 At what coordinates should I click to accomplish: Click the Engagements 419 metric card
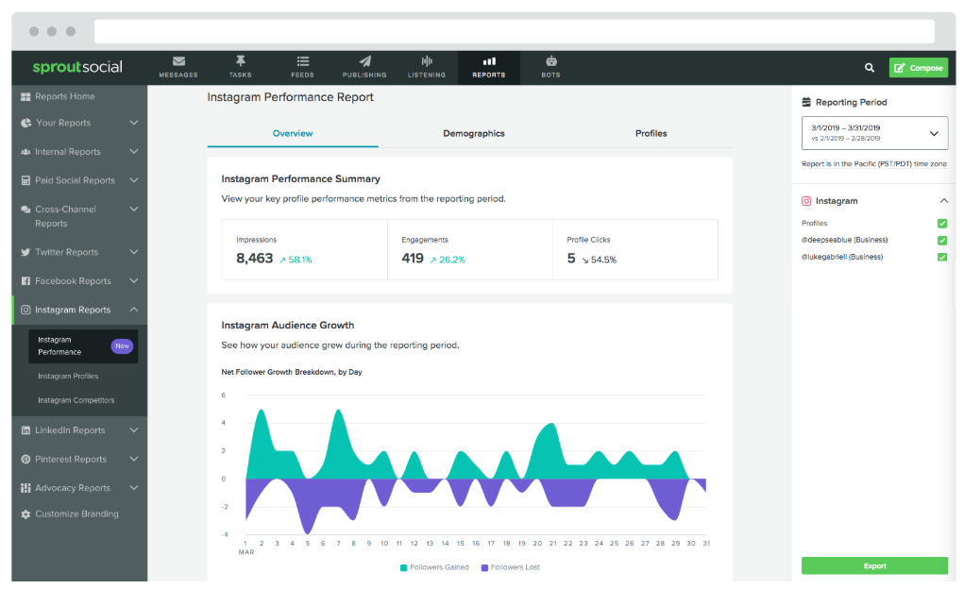tap(469, 249)
